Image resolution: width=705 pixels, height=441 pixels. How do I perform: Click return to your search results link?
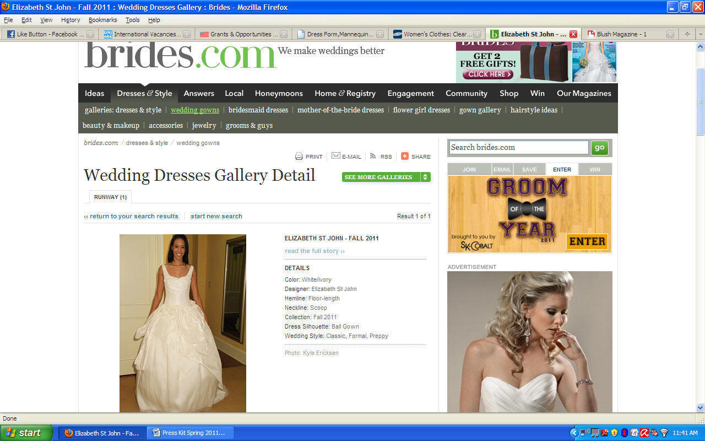pos(131,216)
